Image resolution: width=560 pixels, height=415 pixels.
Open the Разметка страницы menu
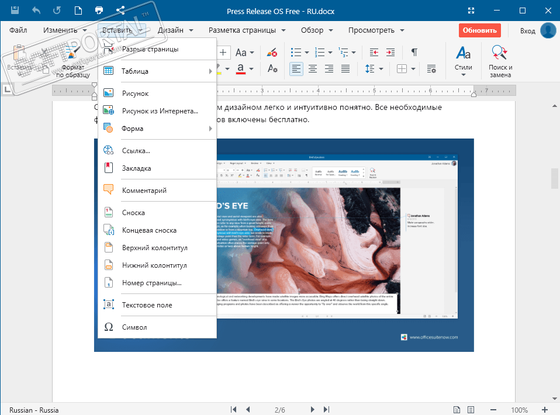247,30
